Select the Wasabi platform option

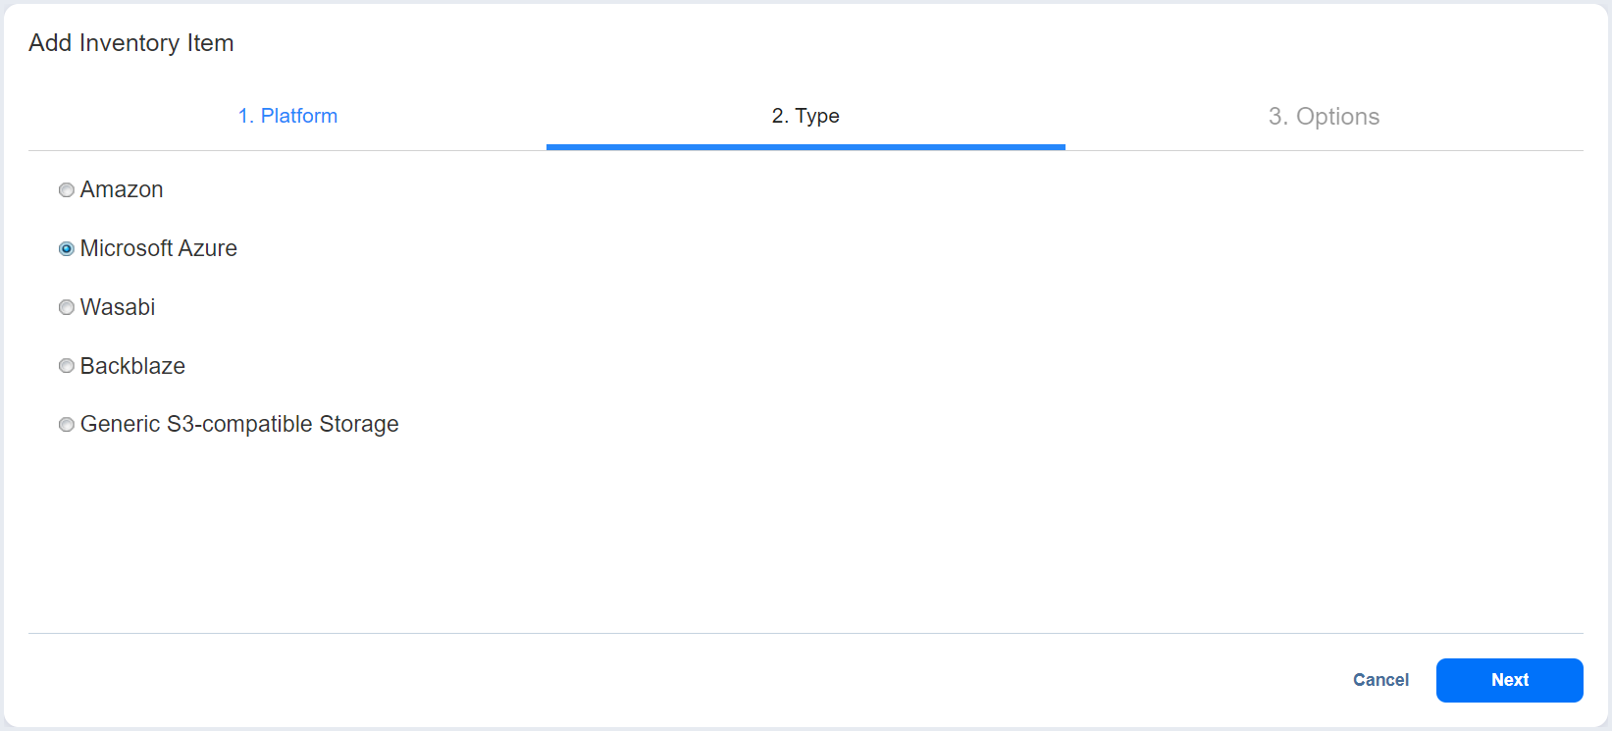tap(66, 307)
